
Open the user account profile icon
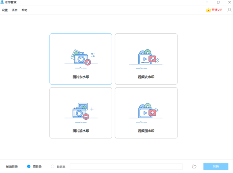[x=229, y=10]
